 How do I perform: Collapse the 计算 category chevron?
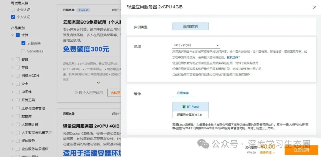12,35
